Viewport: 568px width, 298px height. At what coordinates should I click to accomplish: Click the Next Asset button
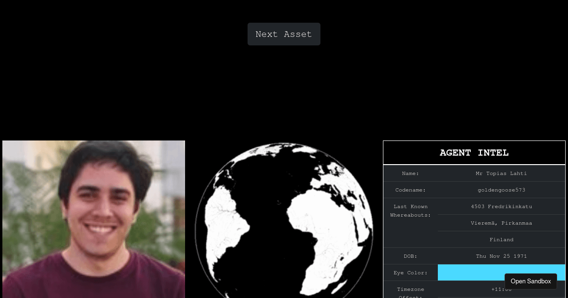(284, 34)
